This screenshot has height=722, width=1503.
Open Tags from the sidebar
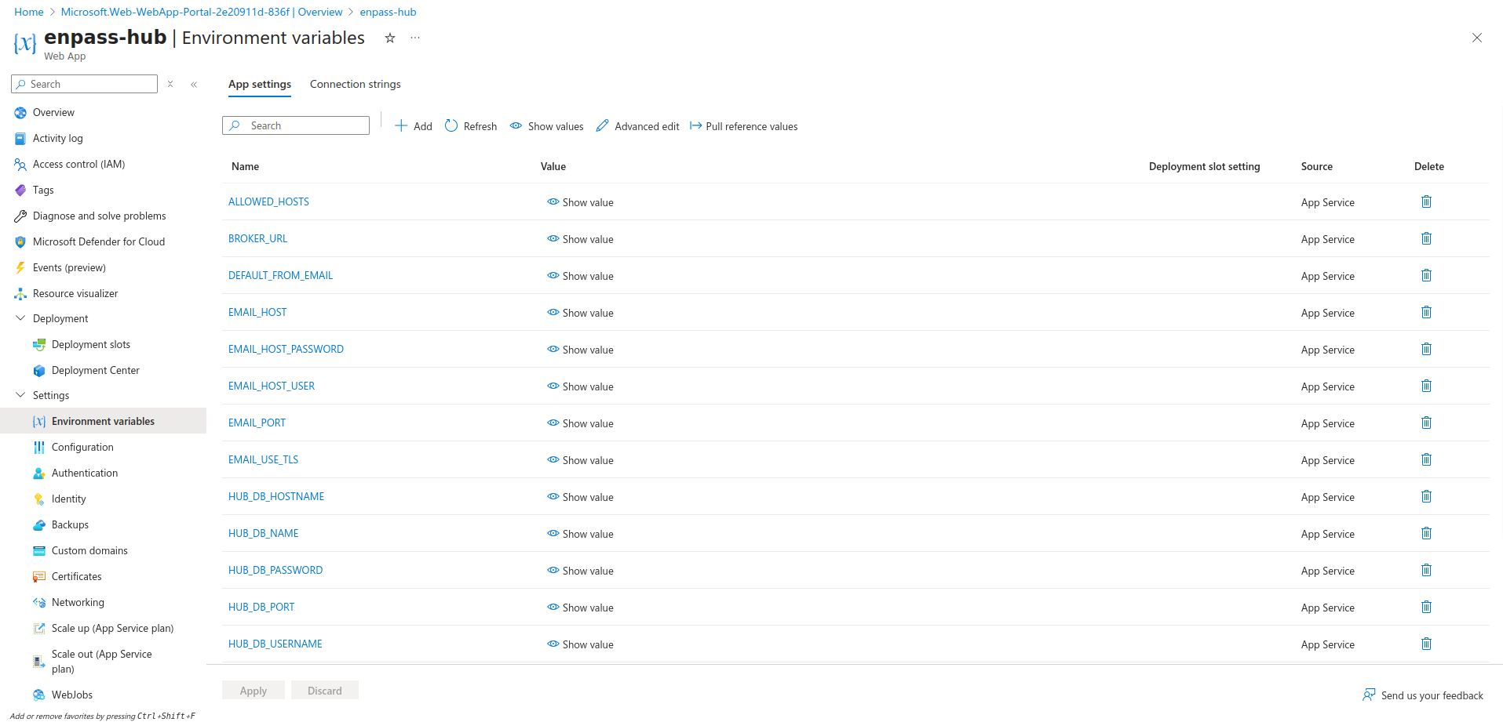(x=43, y=190)
